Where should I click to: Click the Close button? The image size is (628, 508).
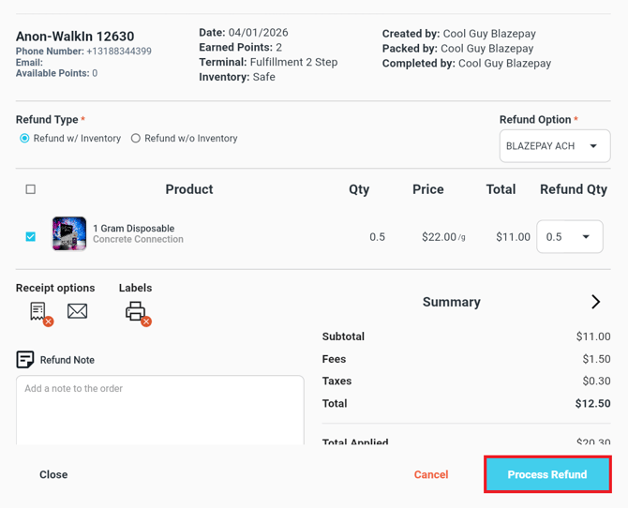tap(53, 474)
